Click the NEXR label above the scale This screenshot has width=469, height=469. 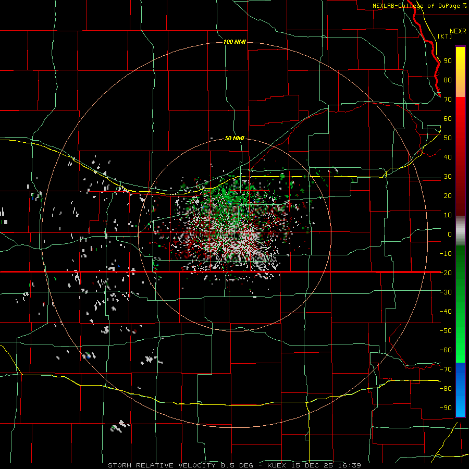pos(458,31)
